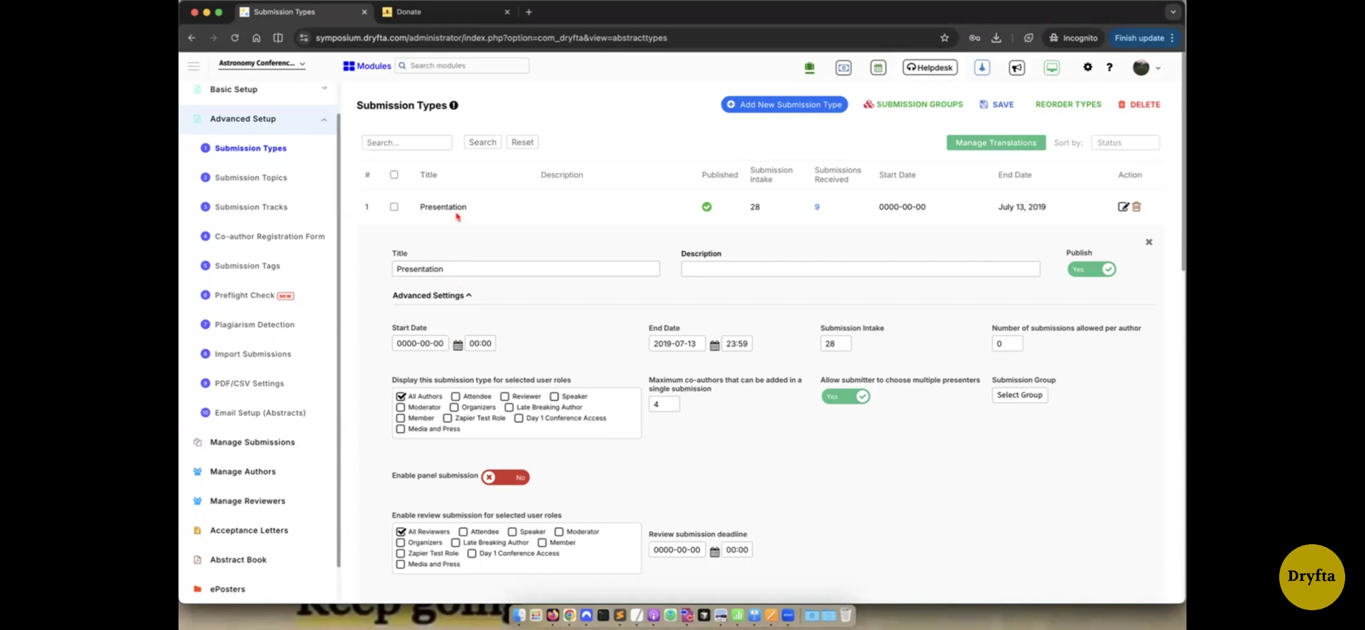Click the Manage Translations button
1365x630 pixels.
click(996, 143)
